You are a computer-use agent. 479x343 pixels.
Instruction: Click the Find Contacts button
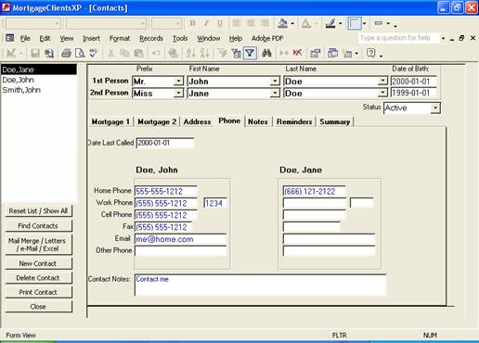click(x=38, y=226)
